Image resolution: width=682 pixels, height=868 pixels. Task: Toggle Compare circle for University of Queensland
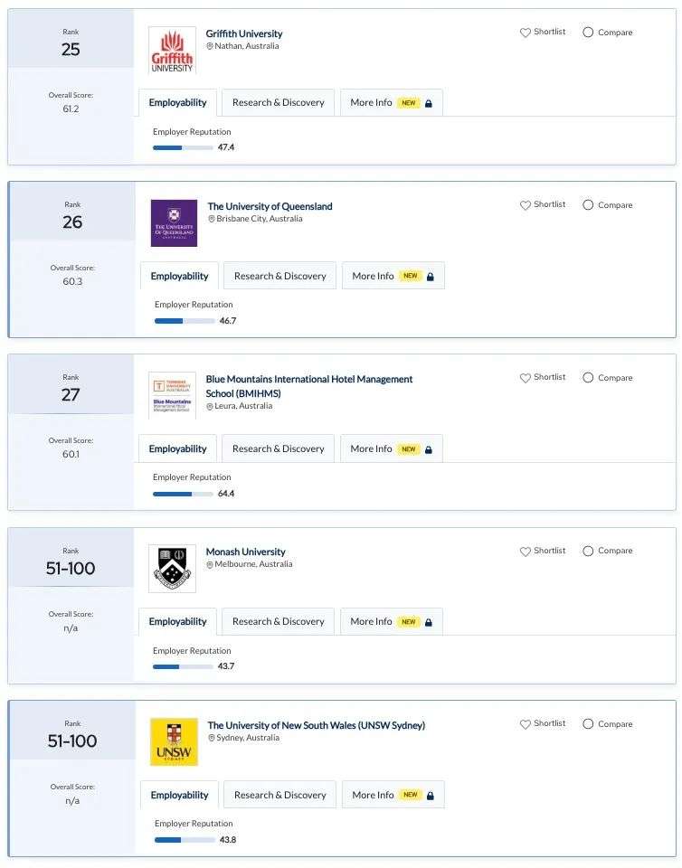(588, 205)
